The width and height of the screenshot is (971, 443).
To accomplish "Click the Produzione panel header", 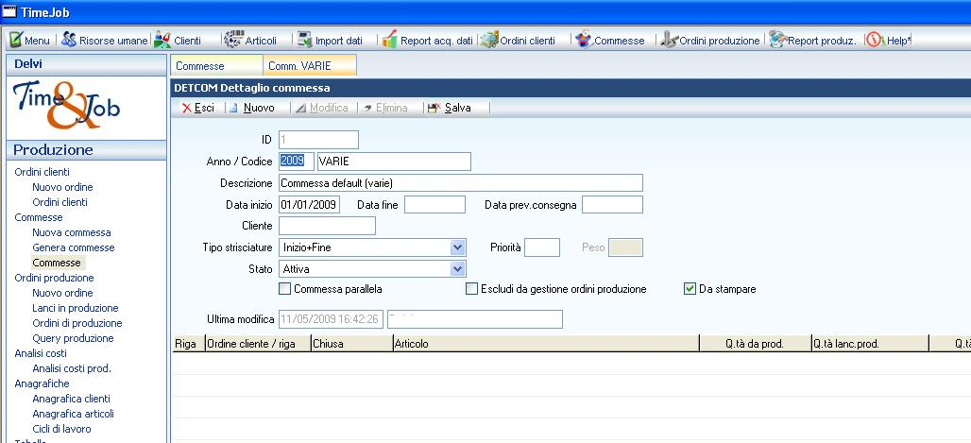I will (86, 150).
